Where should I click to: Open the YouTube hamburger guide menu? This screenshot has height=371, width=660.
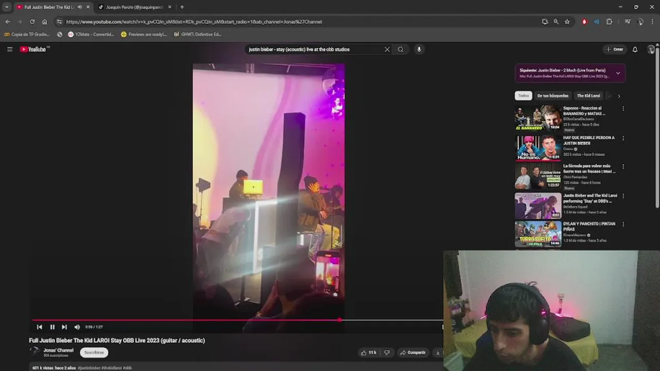click(10, 49)
